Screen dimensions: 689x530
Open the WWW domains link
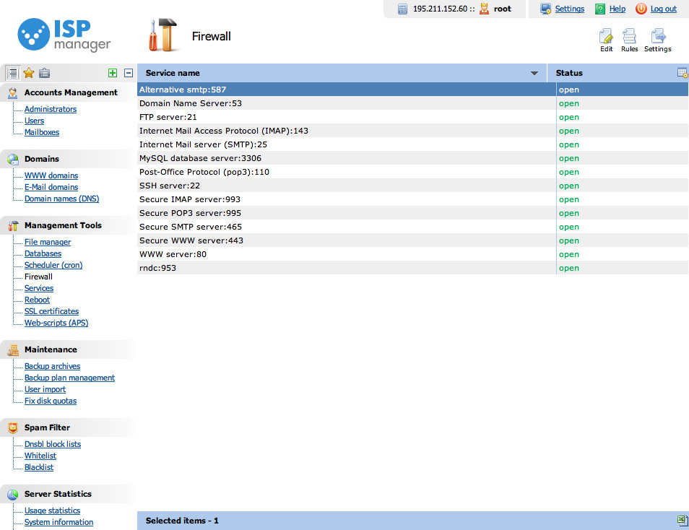(x=51, y=175)
